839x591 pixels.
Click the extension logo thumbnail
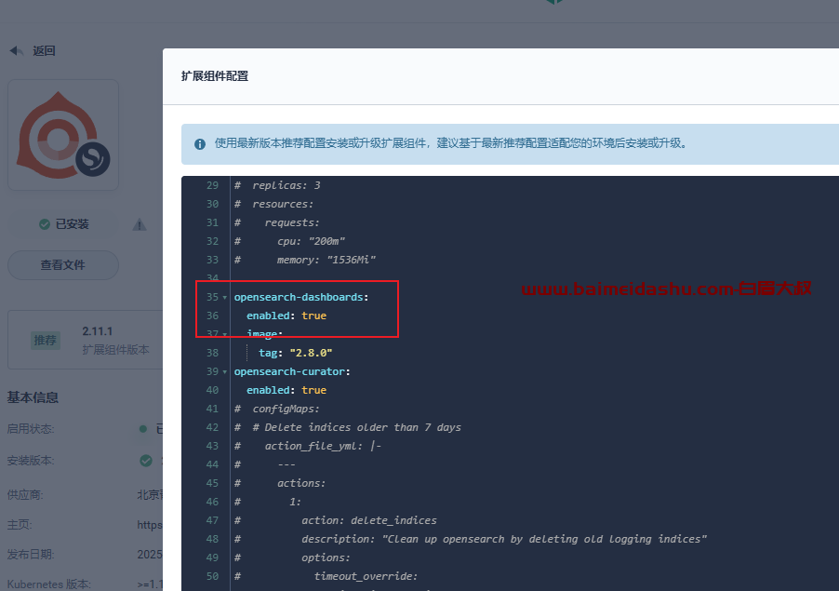coord(63,135)
